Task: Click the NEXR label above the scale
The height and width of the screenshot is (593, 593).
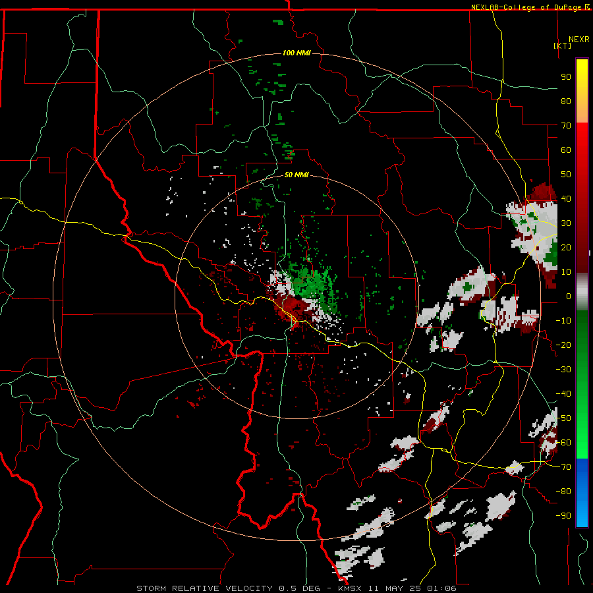Action: [579, 40]
